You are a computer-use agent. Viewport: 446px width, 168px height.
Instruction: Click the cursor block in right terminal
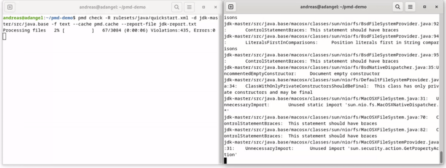click(x=225, y=160)
